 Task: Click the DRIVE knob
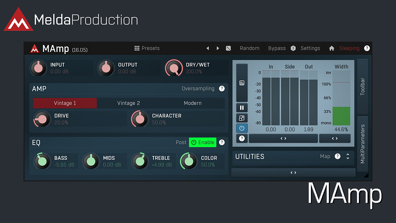coord(42,119)
